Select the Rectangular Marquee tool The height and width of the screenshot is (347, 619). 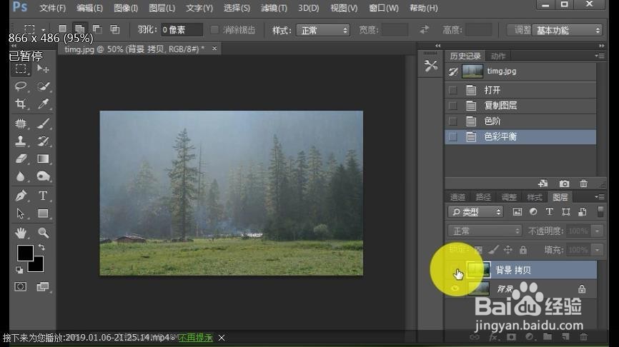[x=21, y=69]
